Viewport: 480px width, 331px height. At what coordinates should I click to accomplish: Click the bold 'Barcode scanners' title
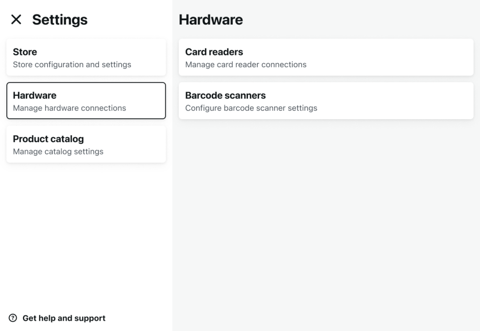point(225,95)
